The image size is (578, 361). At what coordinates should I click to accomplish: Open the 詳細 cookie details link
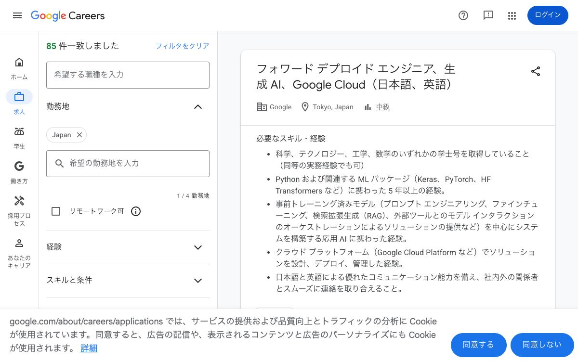pyautogui.click(x=89, y=348)
